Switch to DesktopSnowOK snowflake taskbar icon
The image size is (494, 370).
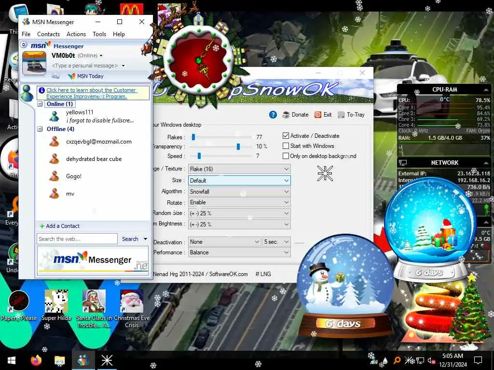click(107, 360)
